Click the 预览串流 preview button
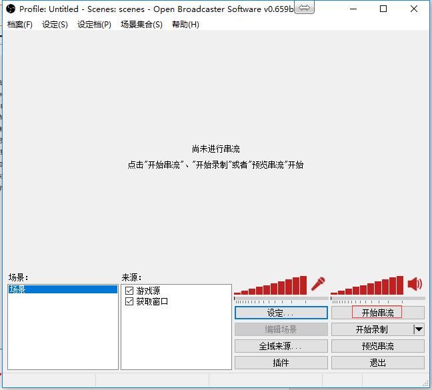Screen dimensions: 432x390 tap(378, 346)
